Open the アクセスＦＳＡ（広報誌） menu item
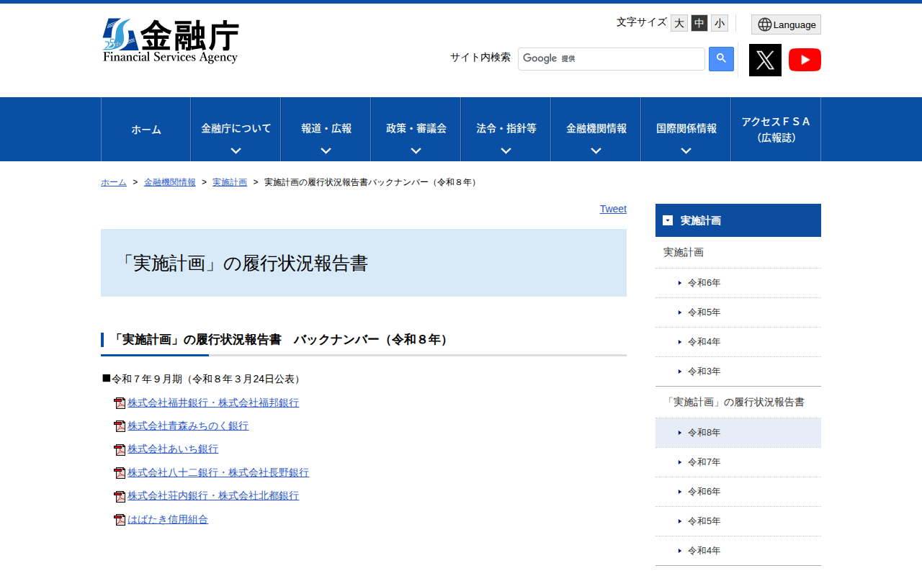 tap(776, 130)
